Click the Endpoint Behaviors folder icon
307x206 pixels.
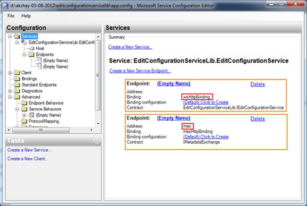(x=24, y=103)
